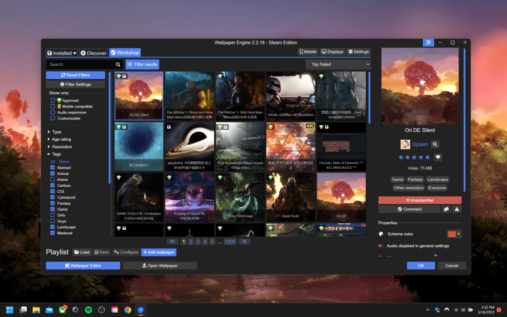This screenshot has width=507, height=317.
Task: Click the scheme color palette icon
Action: pos(381,234)
